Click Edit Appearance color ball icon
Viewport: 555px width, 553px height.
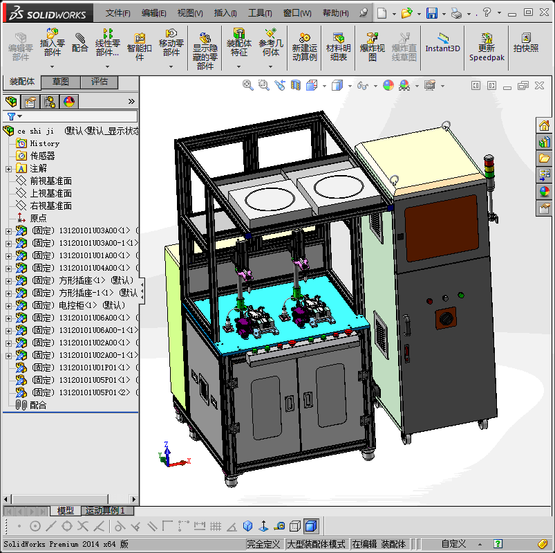388,85
